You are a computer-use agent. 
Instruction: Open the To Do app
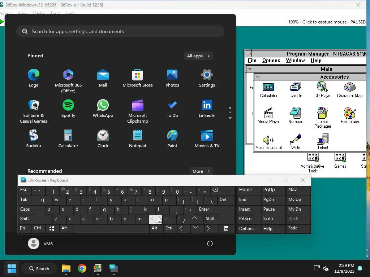coord(172,109)
